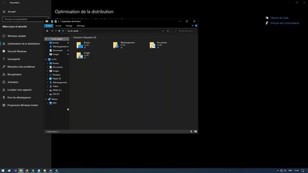Click the SSD (D:) drive icon

tap(51, 94)
